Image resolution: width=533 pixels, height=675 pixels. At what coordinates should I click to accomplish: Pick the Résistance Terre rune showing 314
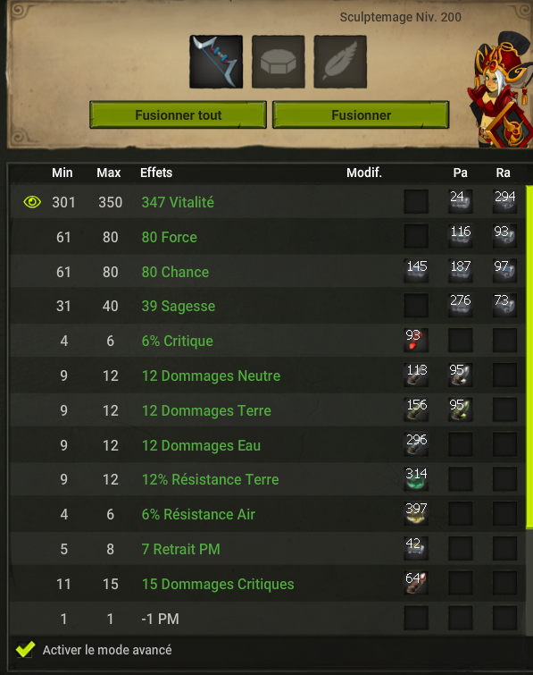[416, 478]
